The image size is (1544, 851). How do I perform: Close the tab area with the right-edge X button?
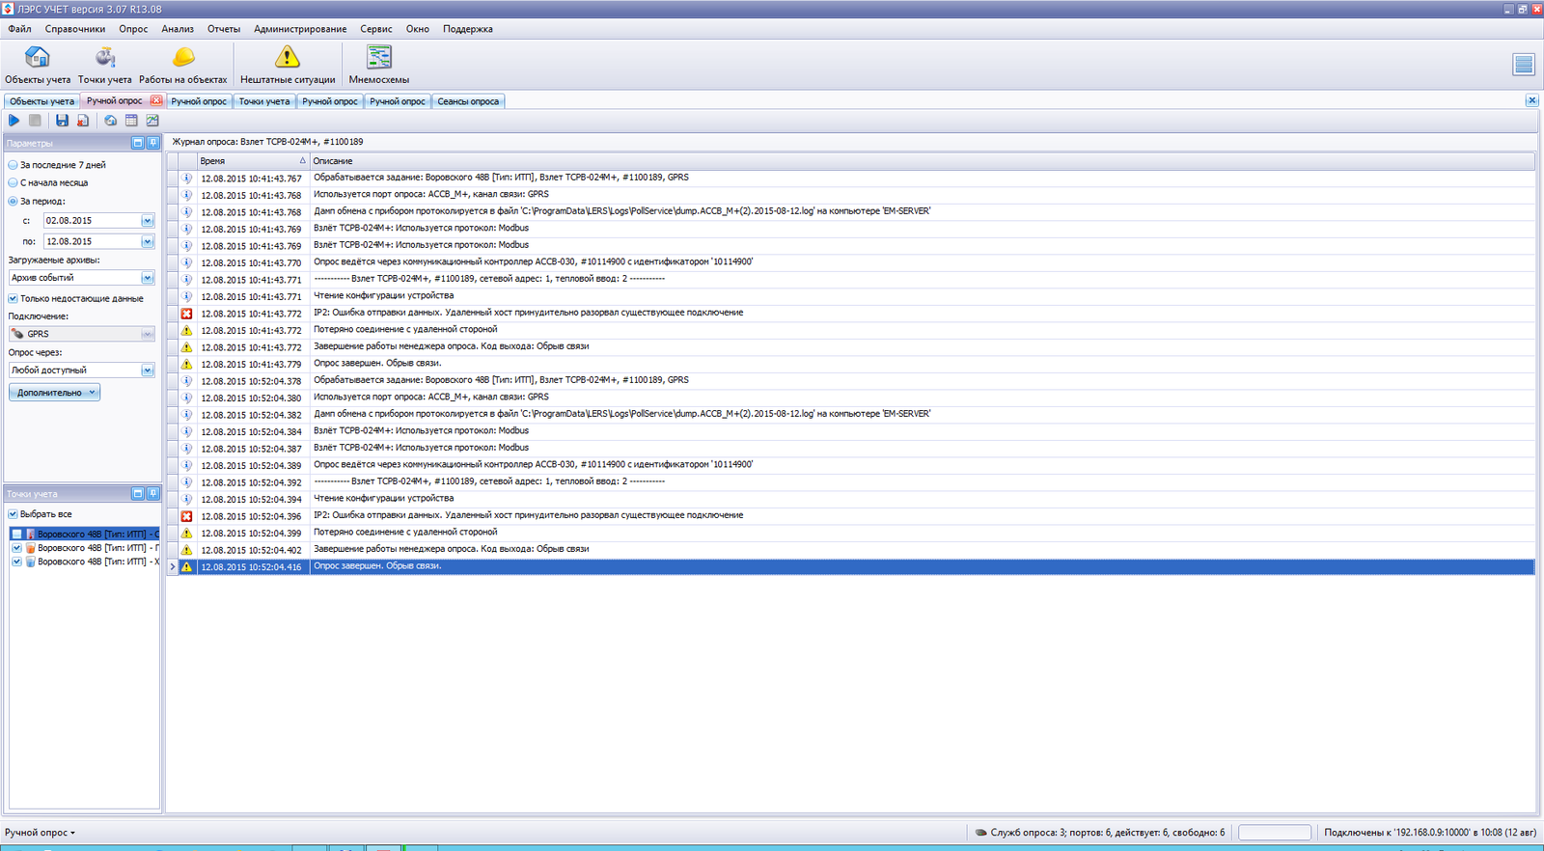click(1531, 100)
